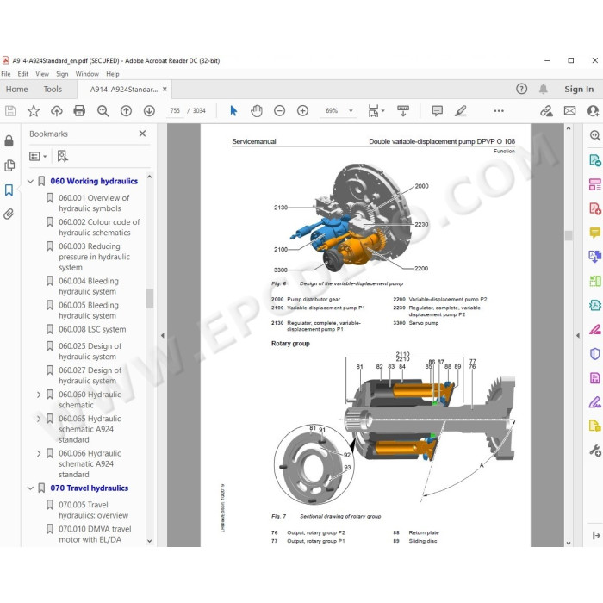Collapse left navigation pane arrow
The height and width of the screenshot is (603, 603).
[162, 335]
